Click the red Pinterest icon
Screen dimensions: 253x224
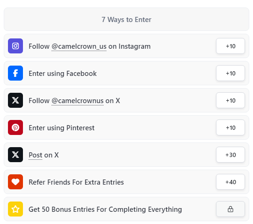point(15,127)
